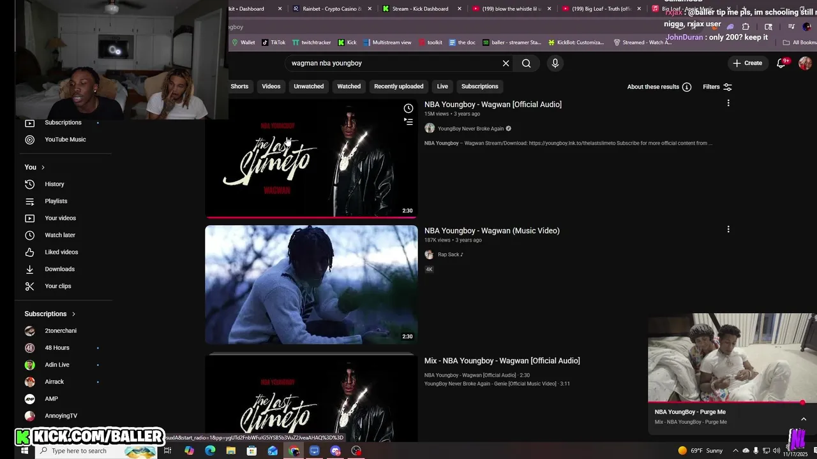
Task: Open the TikTok bookmark
Action: pyautogui.click(x=273, y=42)
